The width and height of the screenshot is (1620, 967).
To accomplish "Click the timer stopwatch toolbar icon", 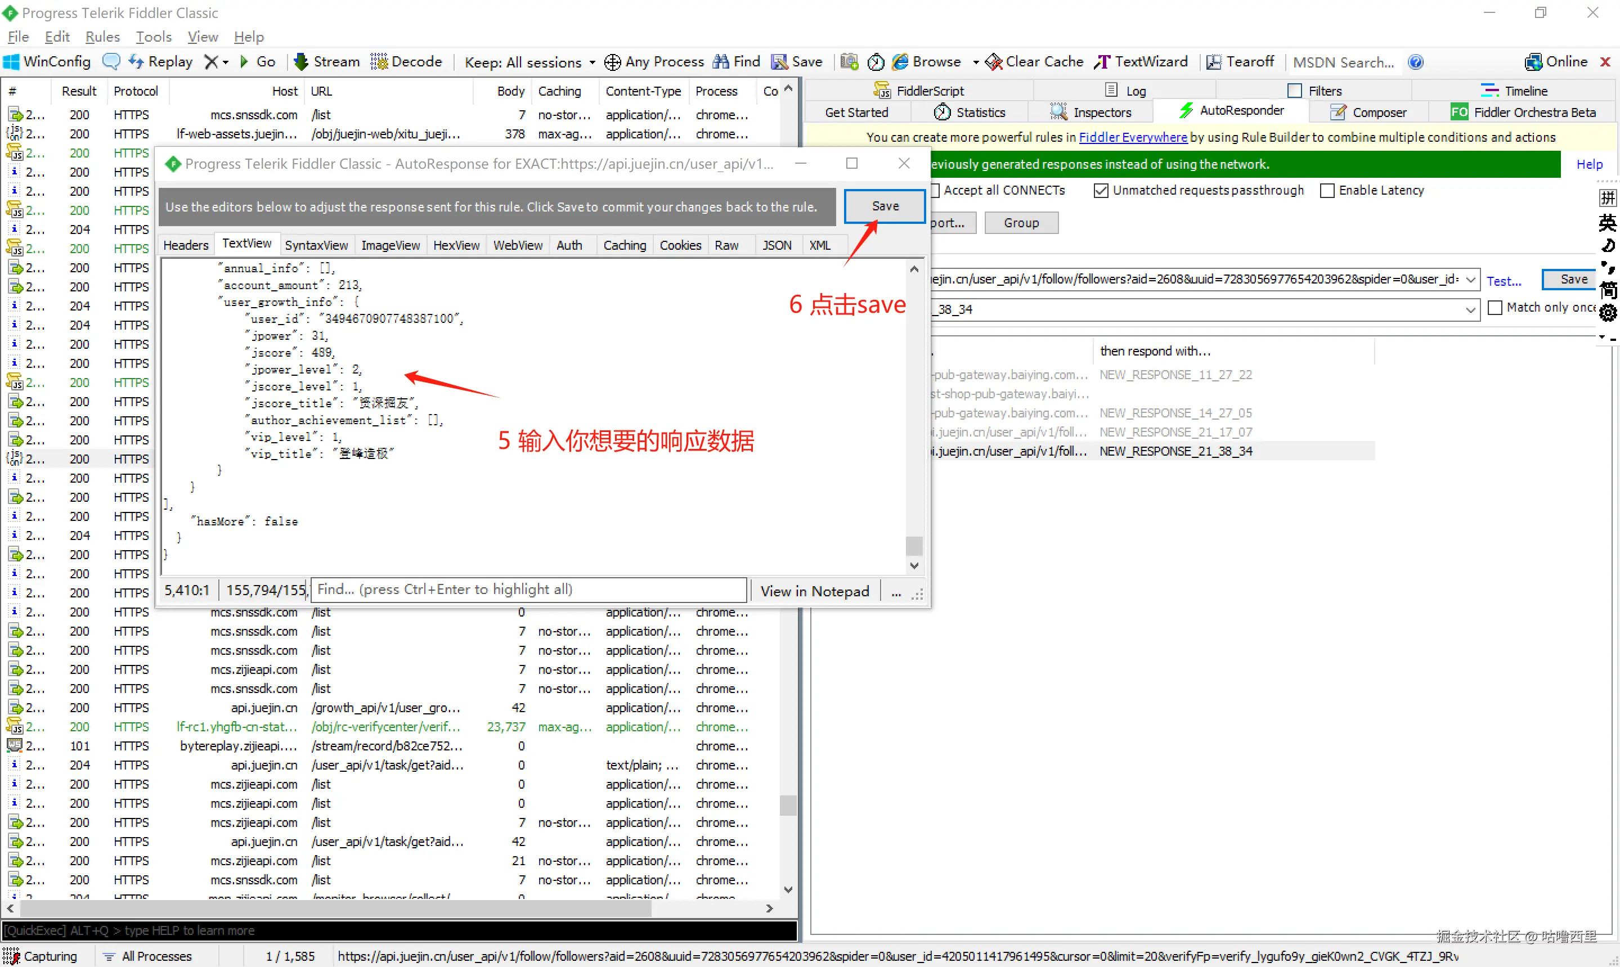I will click(x=876, y=62).
